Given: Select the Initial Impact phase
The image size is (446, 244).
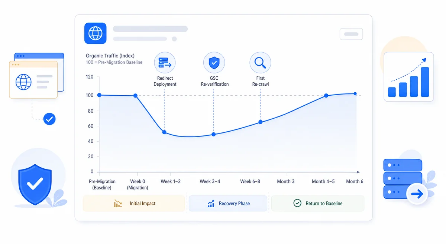Looking at the screenshot, I should coord(134,203).
